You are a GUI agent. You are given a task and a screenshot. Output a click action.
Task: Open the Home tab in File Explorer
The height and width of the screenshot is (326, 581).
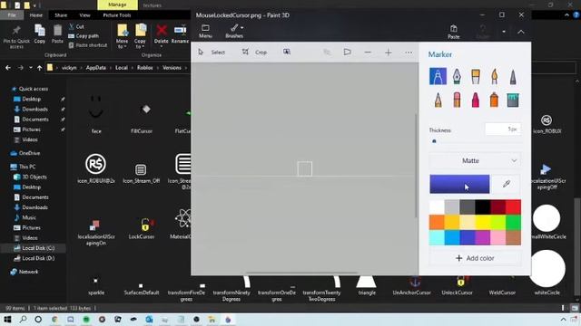tap(36, 15)
